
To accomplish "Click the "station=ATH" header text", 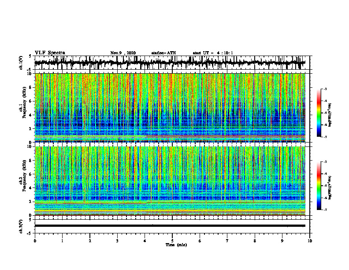I will click(163, 53).
